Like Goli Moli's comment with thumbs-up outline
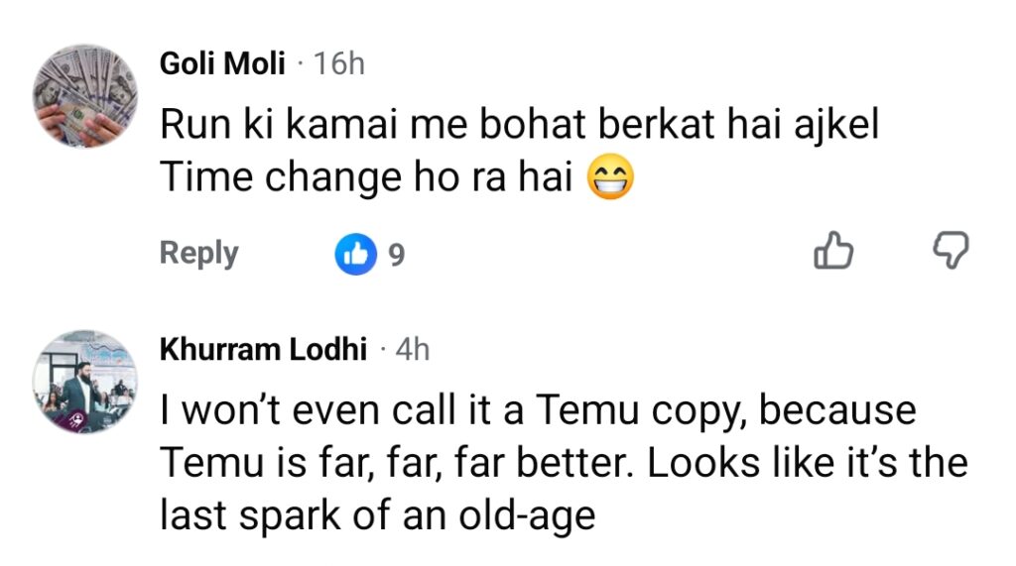This screenshot has height=566, width=1016. click(833, 251)
